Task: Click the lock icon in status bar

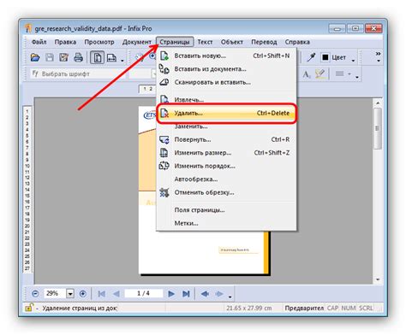Action: pyautogui.click(x=28, y=308)
